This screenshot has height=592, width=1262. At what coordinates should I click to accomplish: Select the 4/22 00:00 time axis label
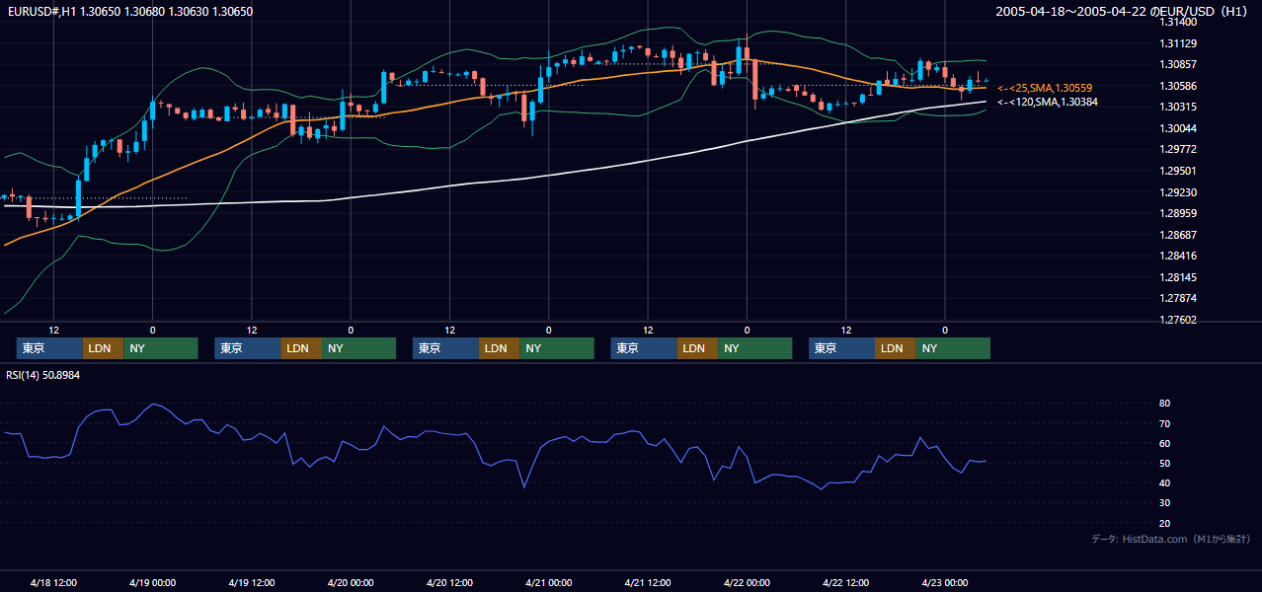click(747, 582)
